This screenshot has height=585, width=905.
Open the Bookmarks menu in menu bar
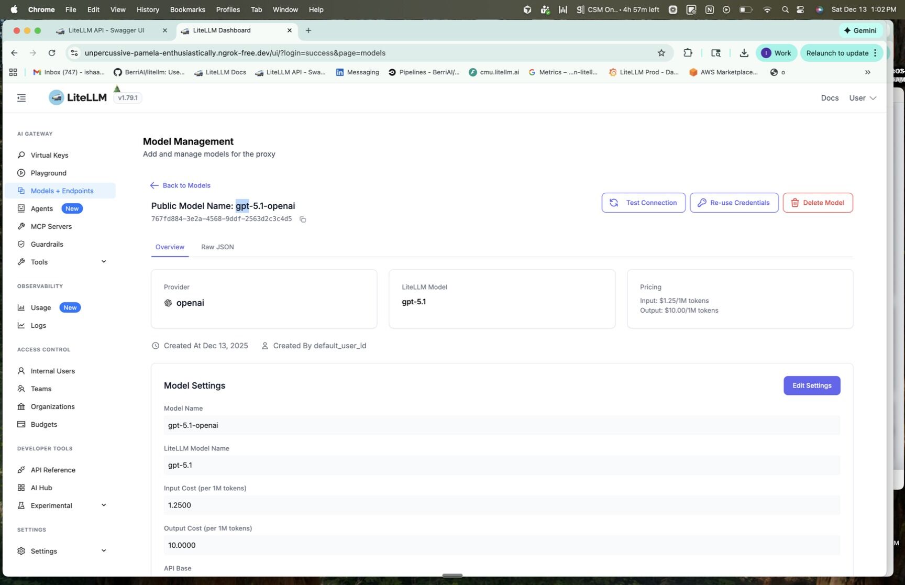point(187,9)
